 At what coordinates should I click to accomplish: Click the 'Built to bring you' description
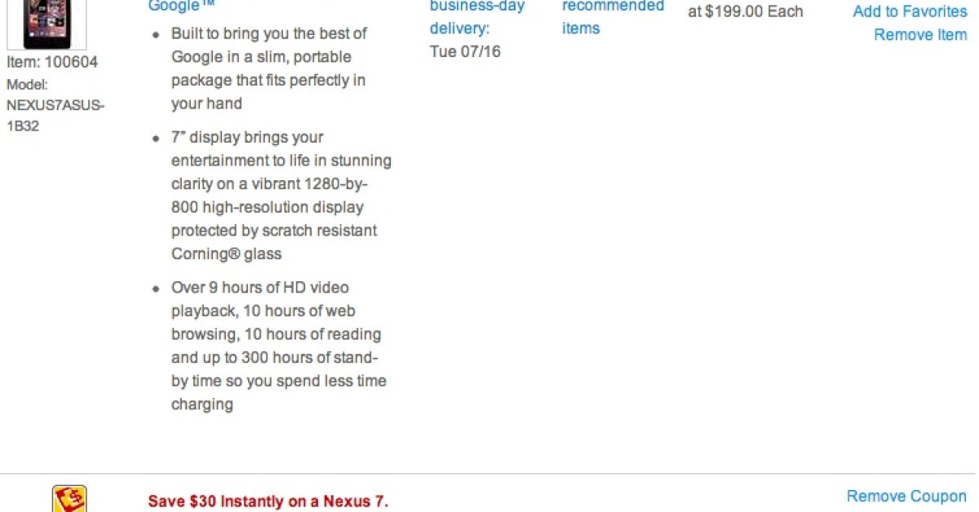269,68
